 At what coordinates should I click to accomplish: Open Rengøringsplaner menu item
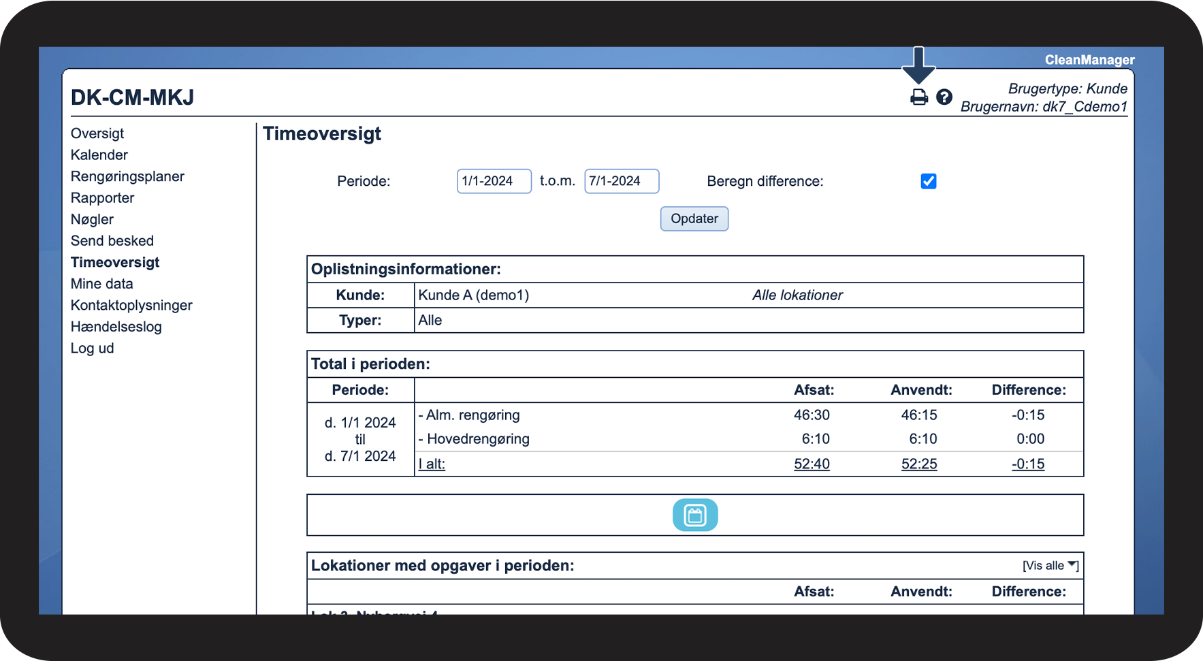coord(127,176)
